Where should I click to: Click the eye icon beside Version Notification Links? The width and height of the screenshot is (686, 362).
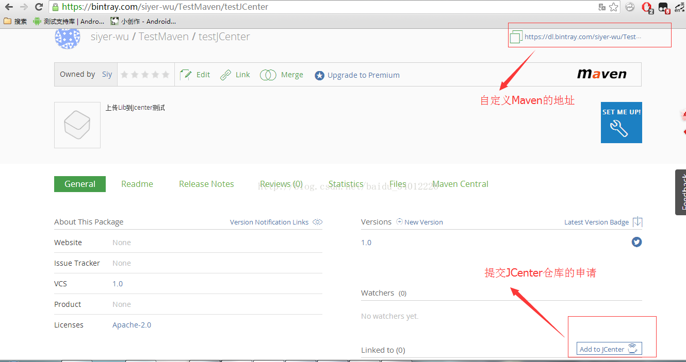pos(318,222)
